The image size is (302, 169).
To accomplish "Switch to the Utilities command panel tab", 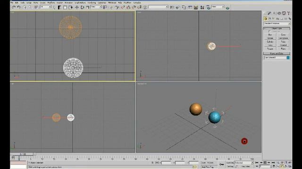I will point(289,13).
